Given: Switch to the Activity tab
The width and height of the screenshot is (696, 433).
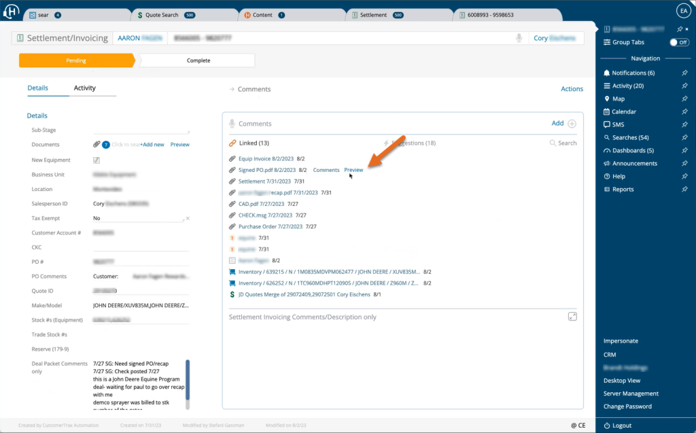Looking at the screenshot, I should pos(85,88).
